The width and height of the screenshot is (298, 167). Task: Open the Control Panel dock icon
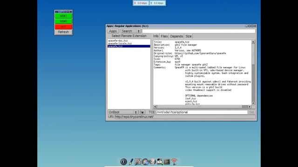coord(138,162)
